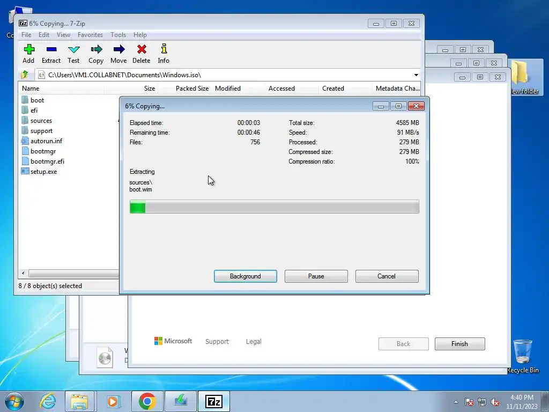Select the efi folder icon
The height and width of the screenshot is (412, 549).
pyautogui.click(x=25, y=110)
